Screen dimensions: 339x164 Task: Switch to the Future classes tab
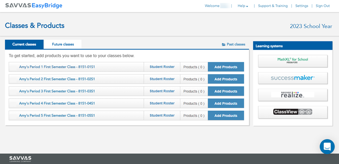[x=63, y=45]
